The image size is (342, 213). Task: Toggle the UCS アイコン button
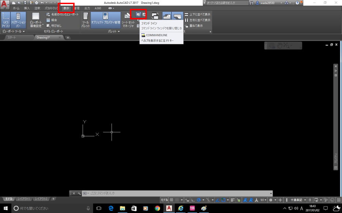pyautogui.click(x=6, y=20)
